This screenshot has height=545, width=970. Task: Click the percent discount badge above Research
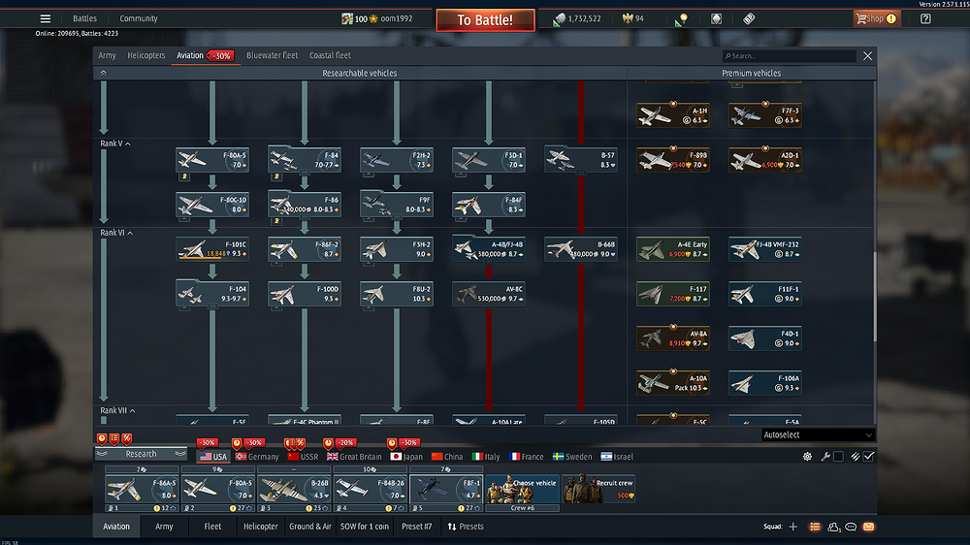(x=127, y=438)
